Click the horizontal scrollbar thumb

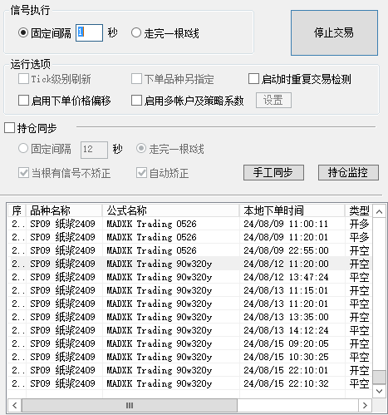coord(130,405)
